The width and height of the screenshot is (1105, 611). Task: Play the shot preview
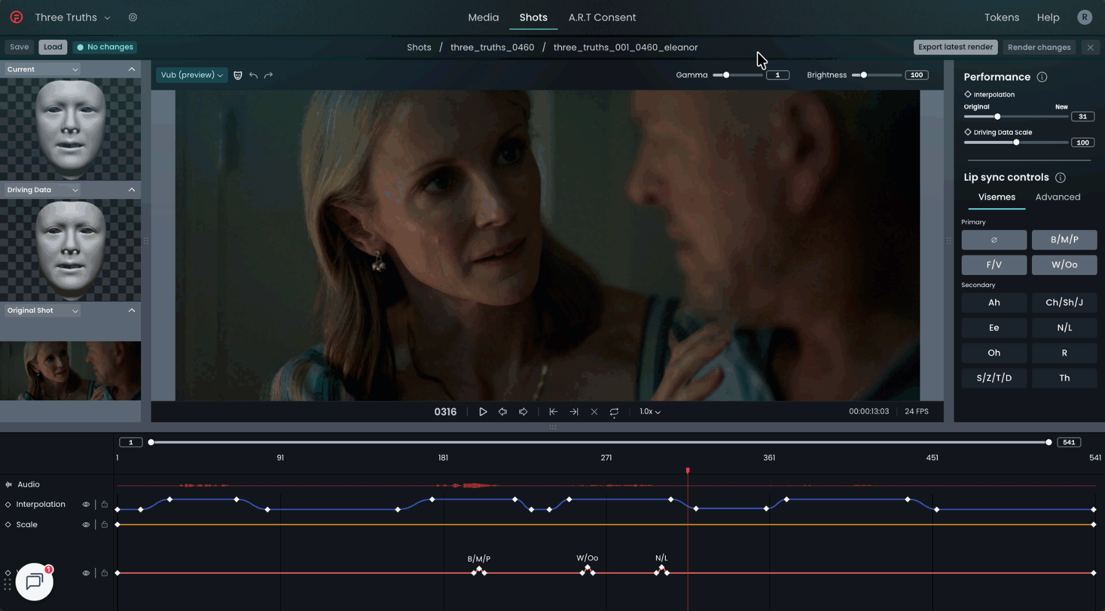[483, 412]
